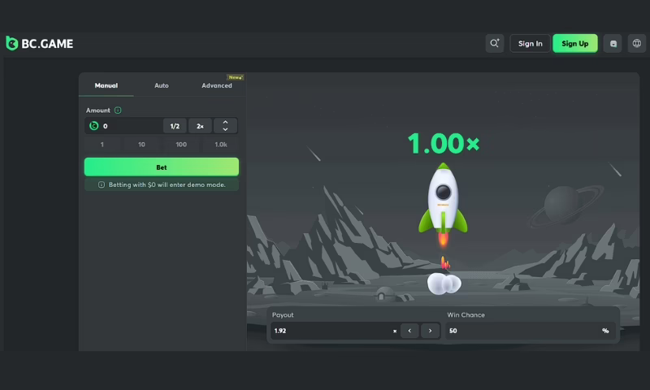Focus the Win Chance input field
This screenshot has width=650, height=390.
[x=531, y=331]
